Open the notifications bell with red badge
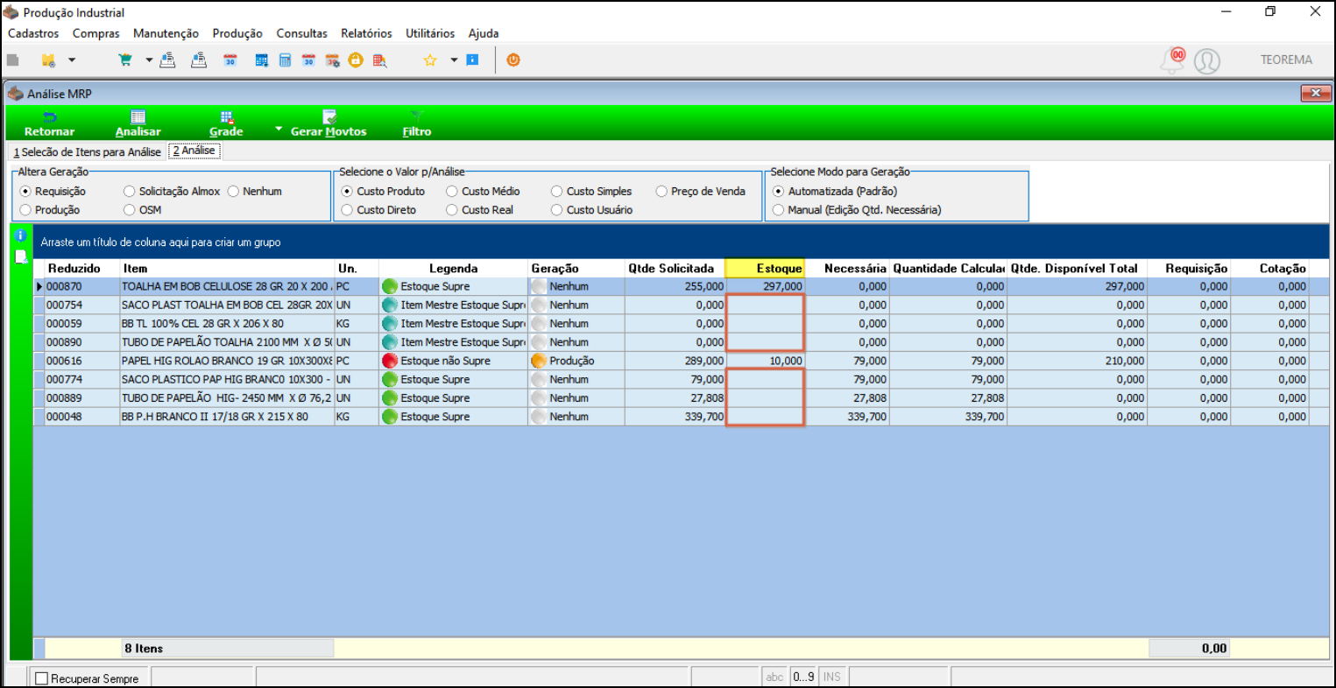The width and height of the screenshot is (1336, 688). point(1172,60)
